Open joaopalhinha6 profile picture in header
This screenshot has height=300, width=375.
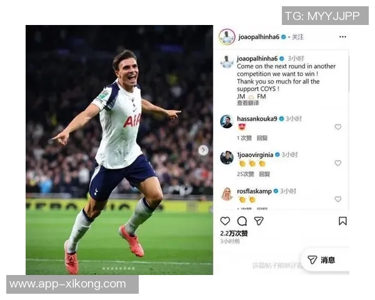pos(227,37)
